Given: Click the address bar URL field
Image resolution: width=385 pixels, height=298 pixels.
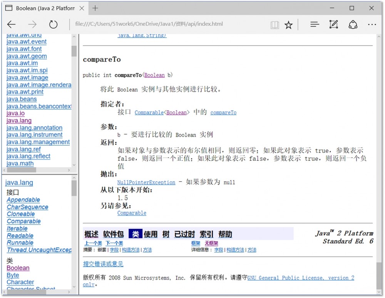Looking at the screenshot, I should [146, 24].
